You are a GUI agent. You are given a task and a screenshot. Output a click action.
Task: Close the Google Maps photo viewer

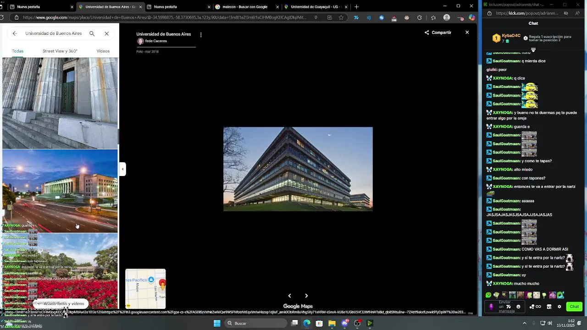click(467, 33)
